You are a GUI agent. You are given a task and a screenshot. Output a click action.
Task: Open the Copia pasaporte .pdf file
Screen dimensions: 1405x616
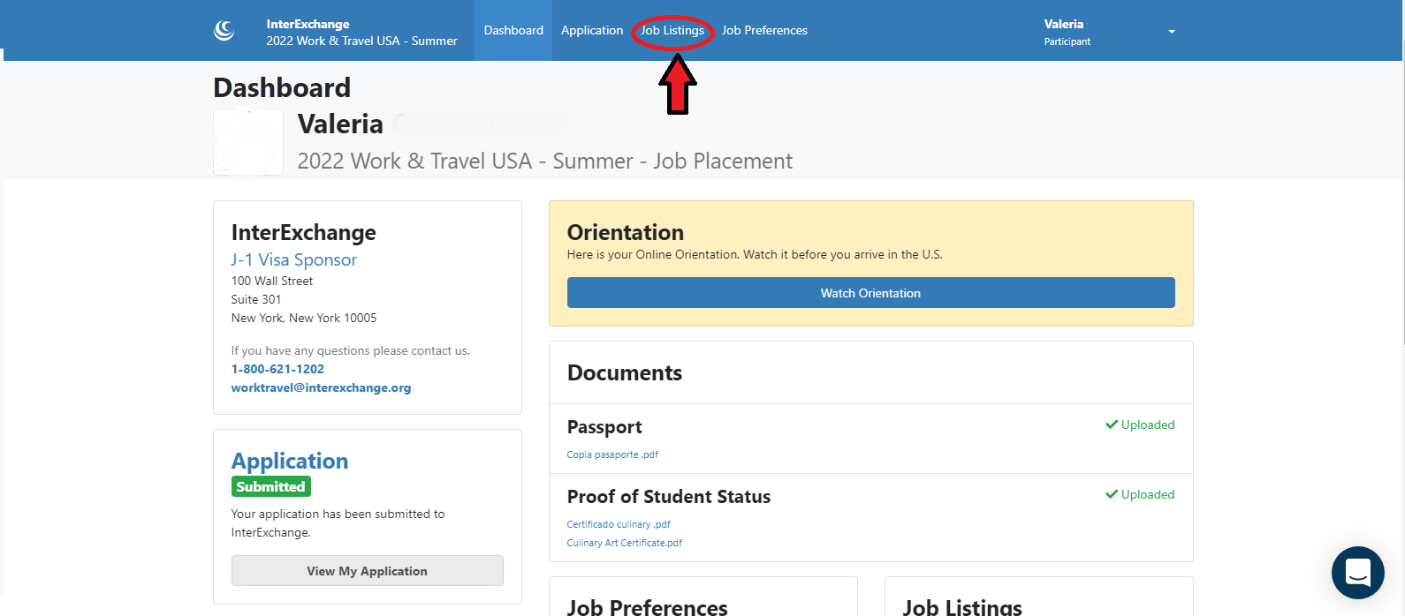[x=612, y=454]
